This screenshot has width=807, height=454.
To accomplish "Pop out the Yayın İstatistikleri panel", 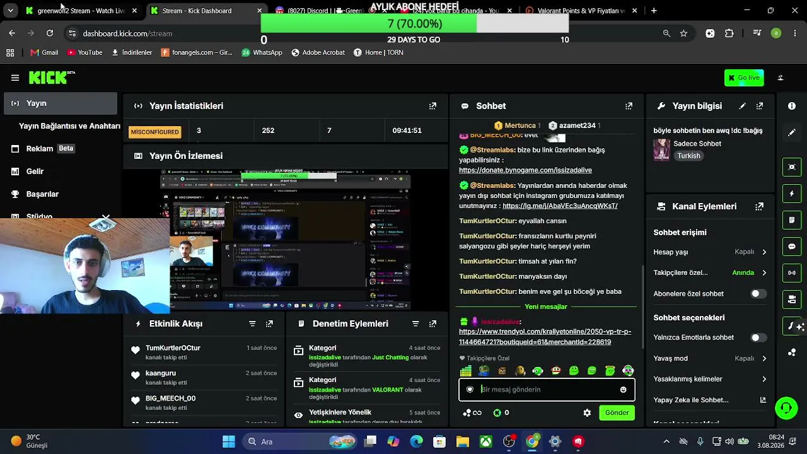I will [x=433, y=106].
